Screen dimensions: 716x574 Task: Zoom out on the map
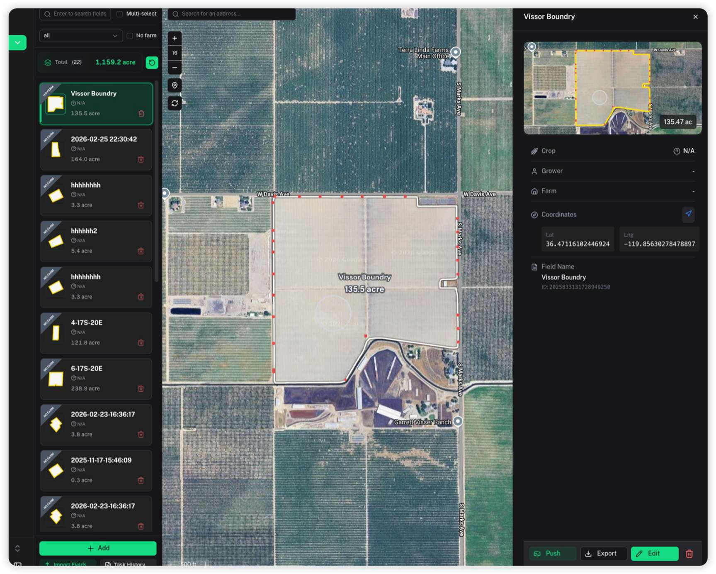[x=175, y=67]
